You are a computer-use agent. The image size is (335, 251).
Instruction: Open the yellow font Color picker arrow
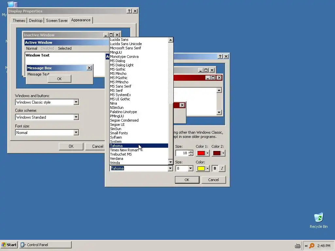[207, 168]
